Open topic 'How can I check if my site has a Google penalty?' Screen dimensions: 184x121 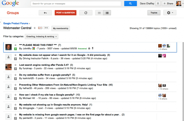(47, 95)
